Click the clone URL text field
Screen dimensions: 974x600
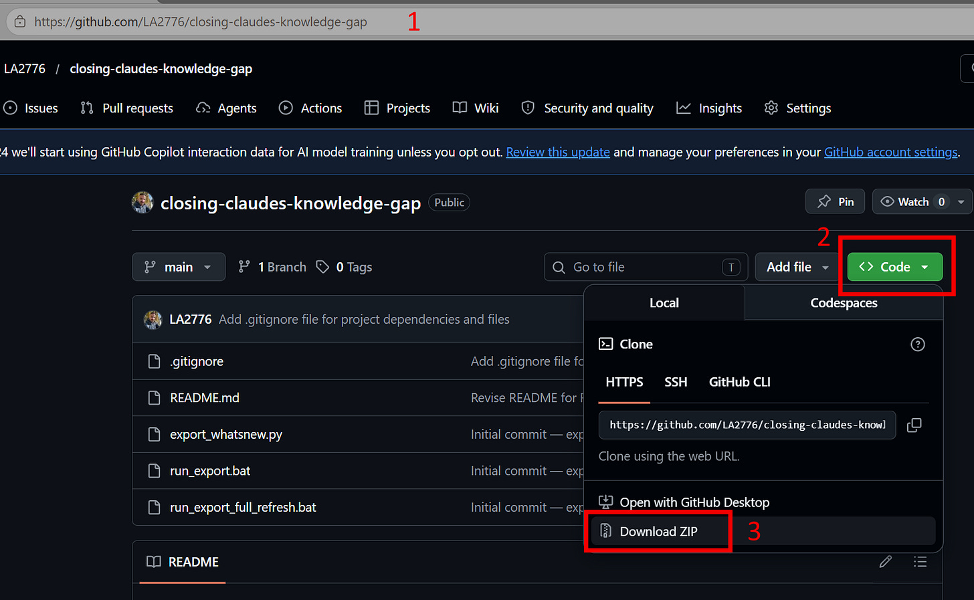click(x=747, y=425)
